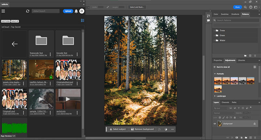Open the notifications bell
The image size is (261, 140).
(76, 11)
